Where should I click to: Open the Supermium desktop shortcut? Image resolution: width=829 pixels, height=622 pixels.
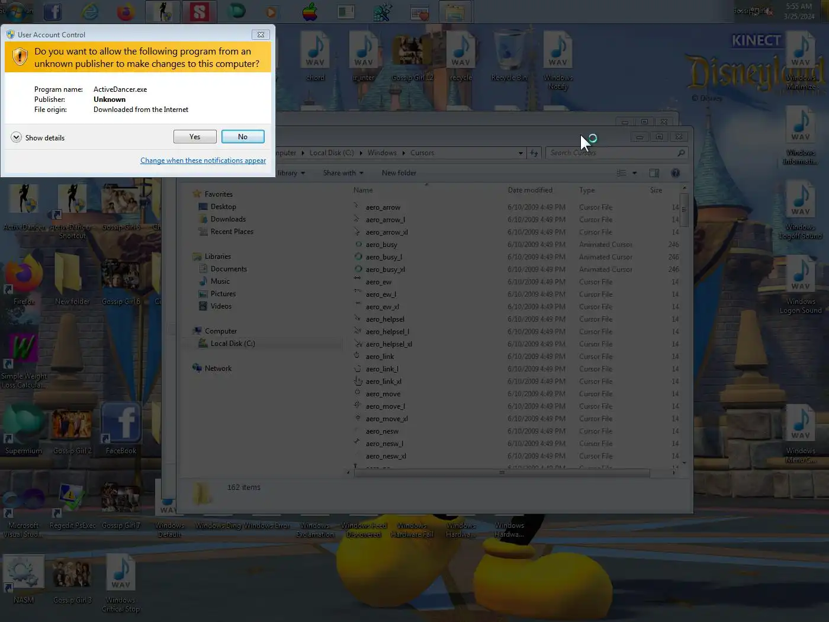(24, 429)
